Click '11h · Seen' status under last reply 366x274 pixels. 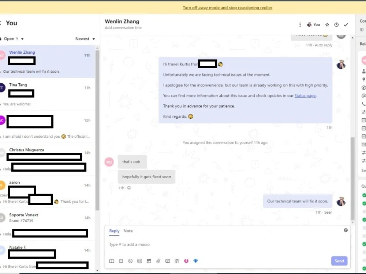[324, 213]
